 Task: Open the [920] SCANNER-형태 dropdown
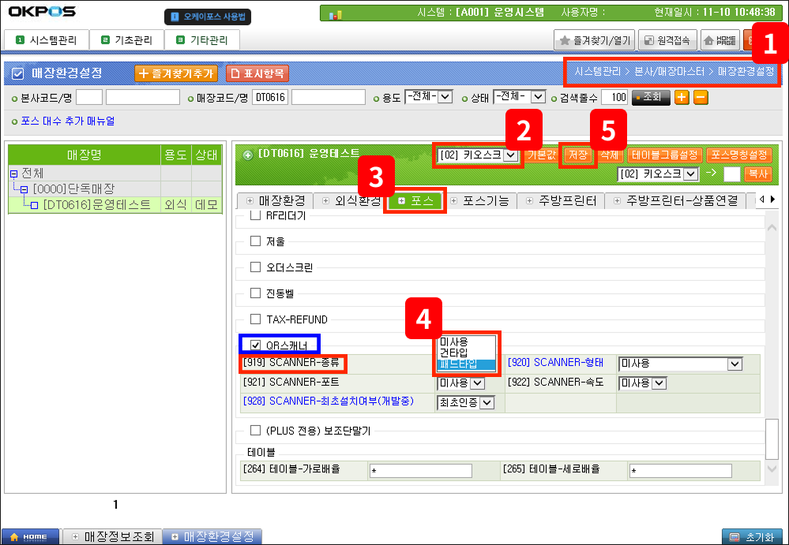click(x=735, y=364)
